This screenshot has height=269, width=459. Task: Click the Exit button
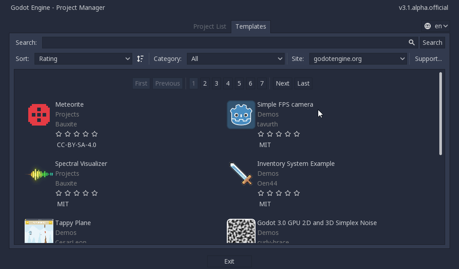(x=229, y=261)
